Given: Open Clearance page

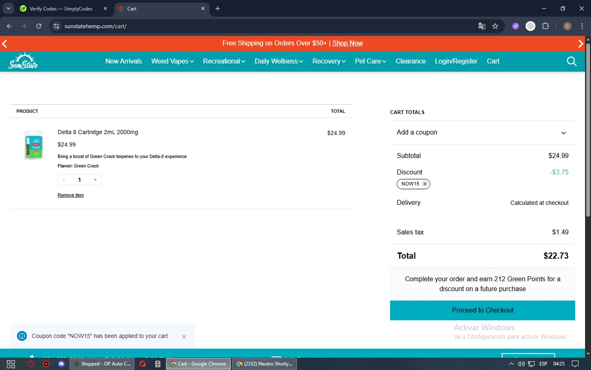Looking at the screenshot, I should click(x=411, y=61).
